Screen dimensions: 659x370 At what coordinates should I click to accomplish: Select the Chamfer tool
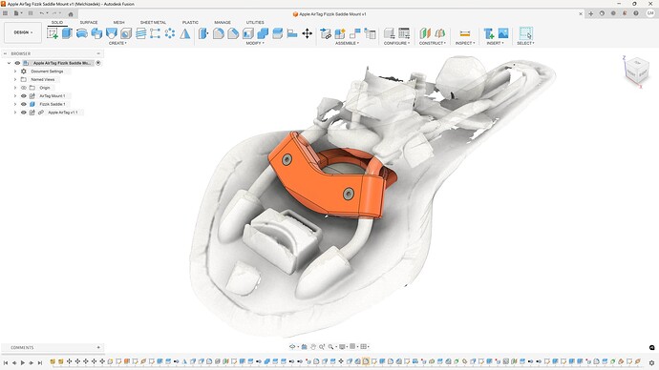pyautogui.click(x=233, y=33)
